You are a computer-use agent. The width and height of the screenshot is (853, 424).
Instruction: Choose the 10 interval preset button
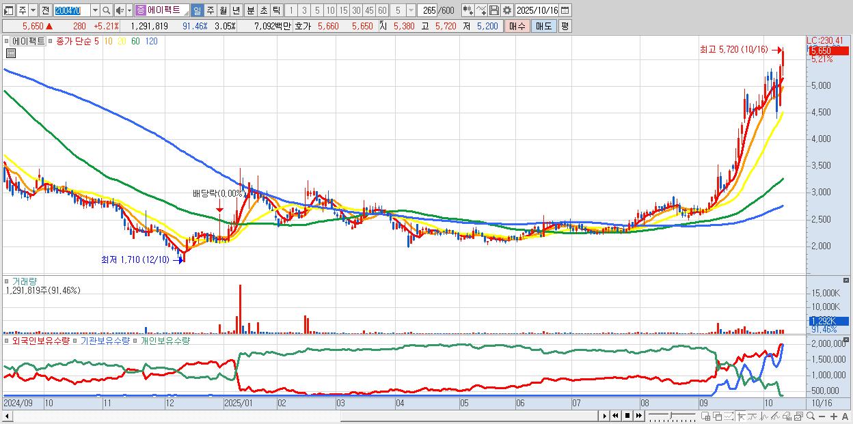pyautogui.click(x=330, y=10)
